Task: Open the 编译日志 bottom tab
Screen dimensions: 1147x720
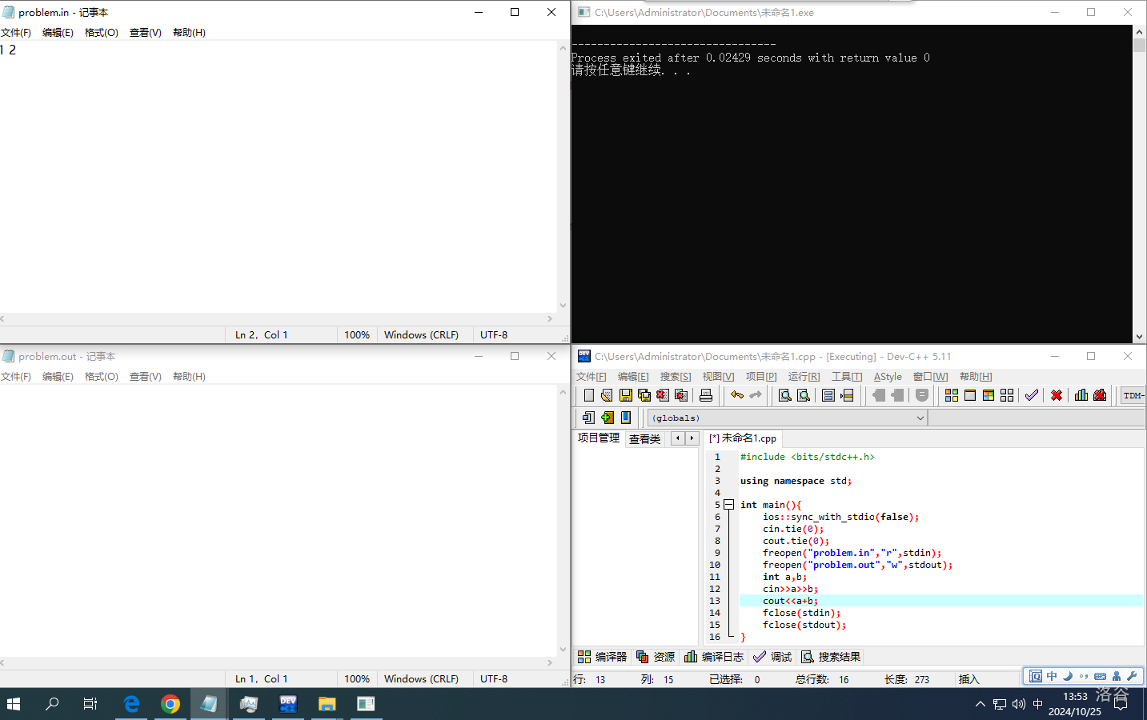Action: click(714, 657)
